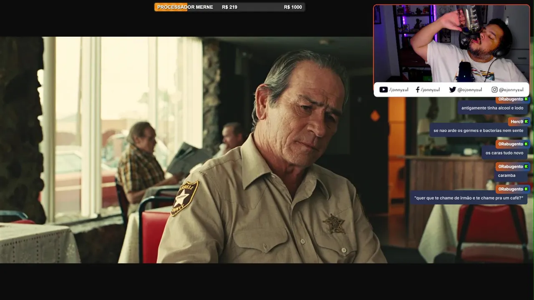
Task: Click the Herc9 username in chat
Action: pyautogui.click(x=516, y=122)
